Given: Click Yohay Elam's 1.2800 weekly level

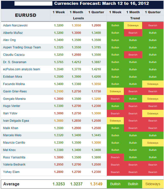Looking at the screenshot, I should pyautogui.click(x=59, y=172).
